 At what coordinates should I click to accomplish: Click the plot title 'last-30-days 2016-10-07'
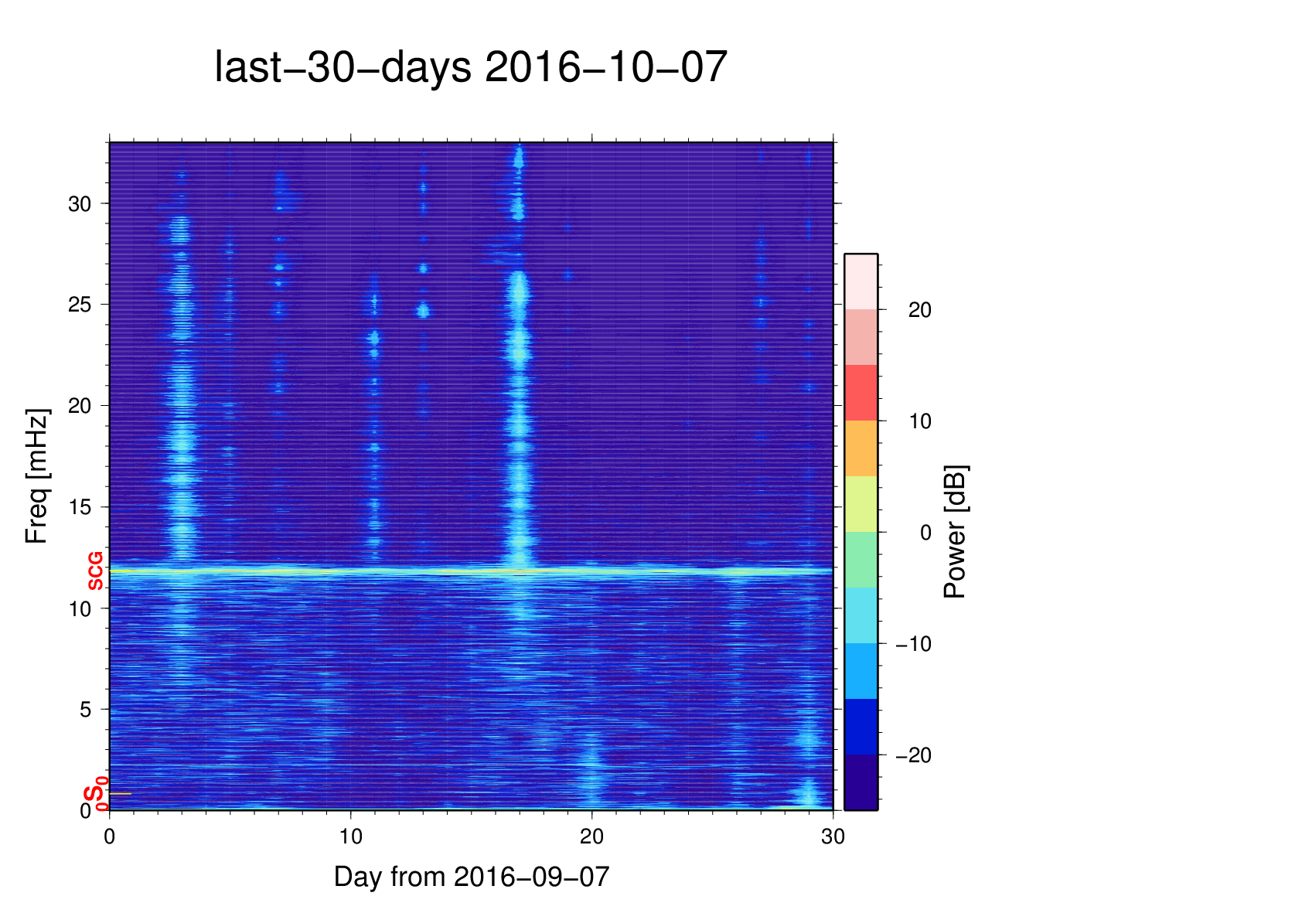pyautogui.click(x=470, y=67)
